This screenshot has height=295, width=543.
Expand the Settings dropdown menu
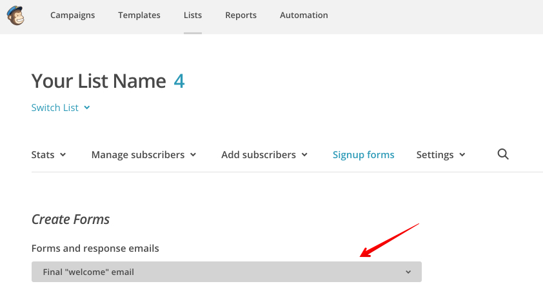[x=440, y=155]
